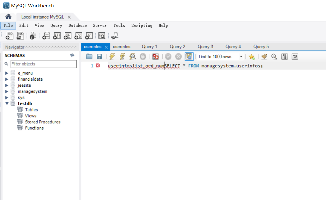Viewport: 326px width, 200px height.
Task: Switch to the Query 1 tab
Action: coord(149,47)
